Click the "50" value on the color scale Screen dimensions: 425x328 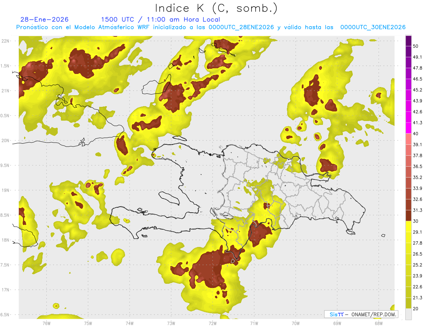click(416, 46)
